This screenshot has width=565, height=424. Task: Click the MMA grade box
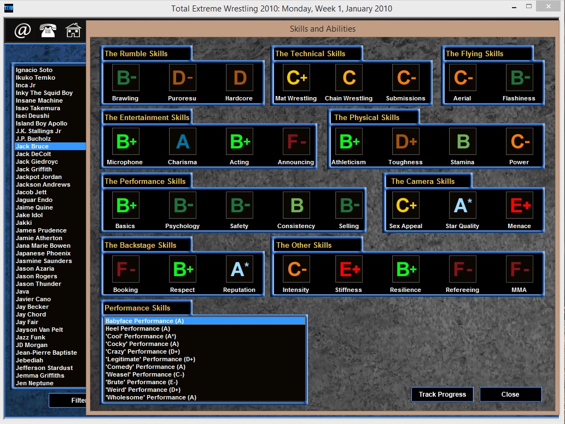518,268
